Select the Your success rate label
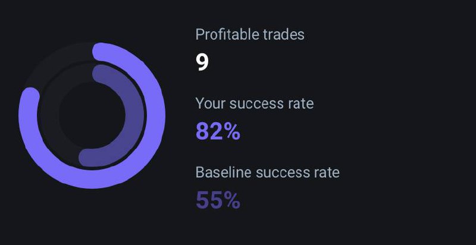Screen dimensions: 476x245 click(255, 103)
